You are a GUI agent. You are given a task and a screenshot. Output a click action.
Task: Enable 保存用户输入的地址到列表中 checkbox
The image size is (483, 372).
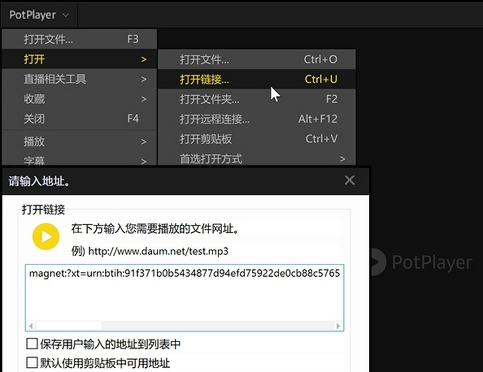(x=32, y=344)
